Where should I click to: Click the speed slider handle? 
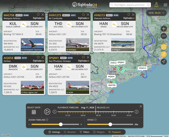pyautogui.click(x=110, y=124)
